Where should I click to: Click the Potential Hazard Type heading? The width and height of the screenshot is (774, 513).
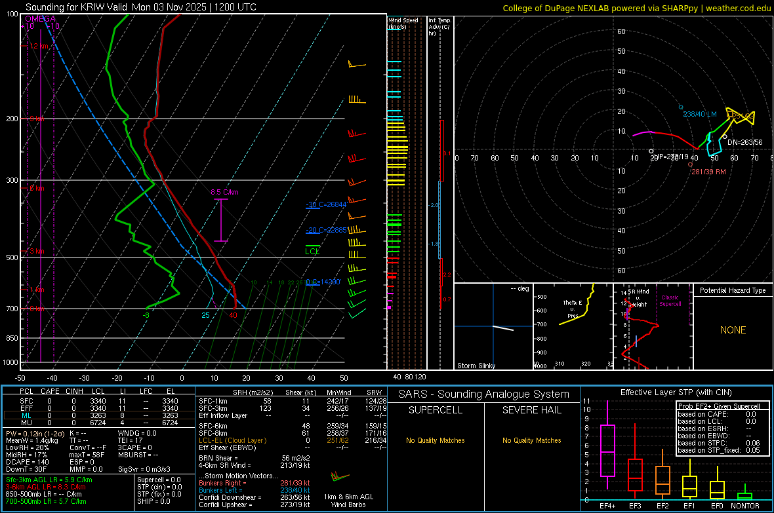pyautogui.click(x=733, y=290)
